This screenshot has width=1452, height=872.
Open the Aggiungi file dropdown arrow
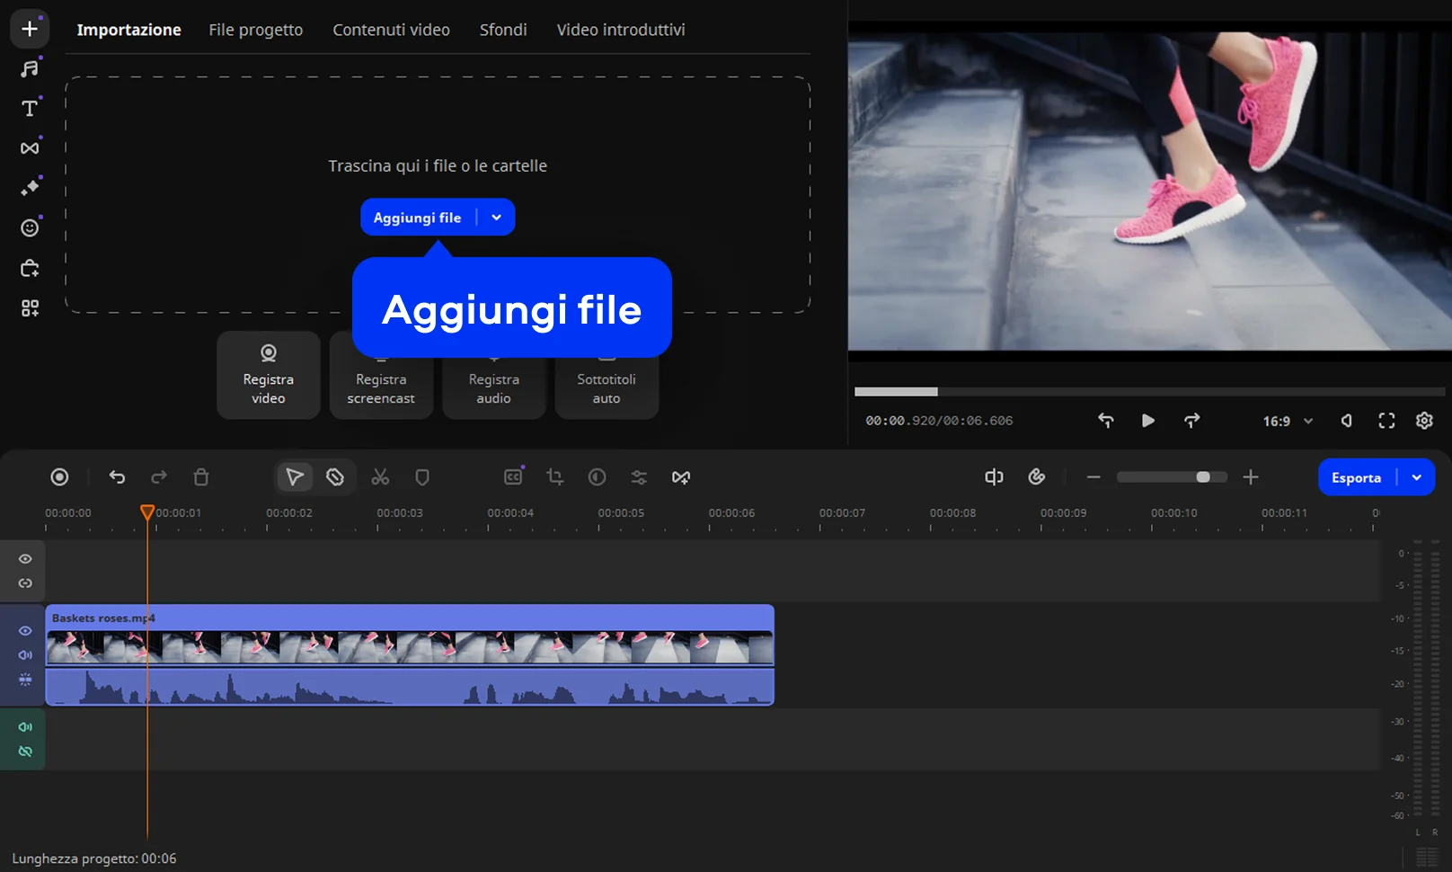[496, 218]
